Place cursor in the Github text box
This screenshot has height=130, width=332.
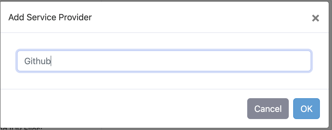click(164, 61)
